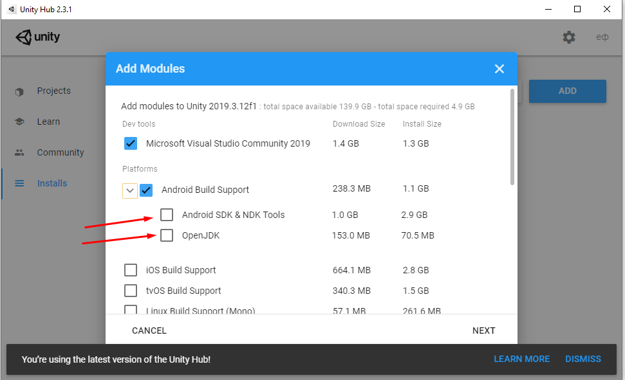This screenshot has height=380, width=625.
Task: Click the NEXT button
Action: point(483,330)
